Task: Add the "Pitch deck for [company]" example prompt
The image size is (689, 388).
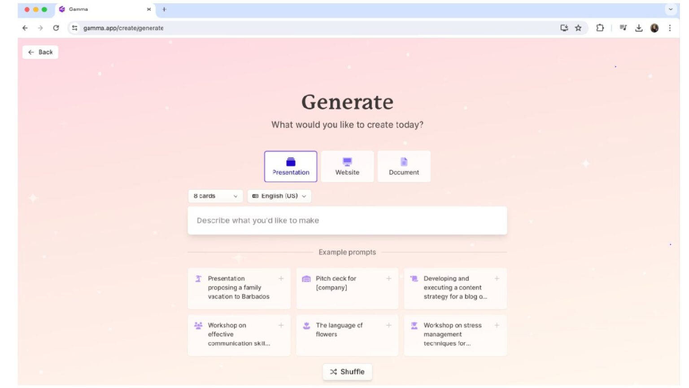Action: point(389,278)
